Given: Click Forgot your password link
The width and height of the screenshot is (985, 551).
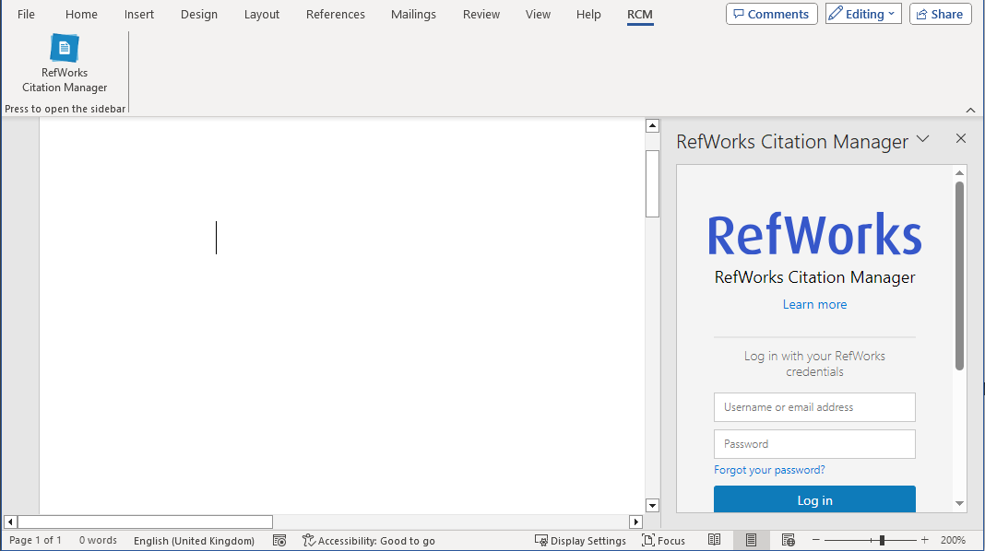Looking at the screenshot, I should 769,470.
